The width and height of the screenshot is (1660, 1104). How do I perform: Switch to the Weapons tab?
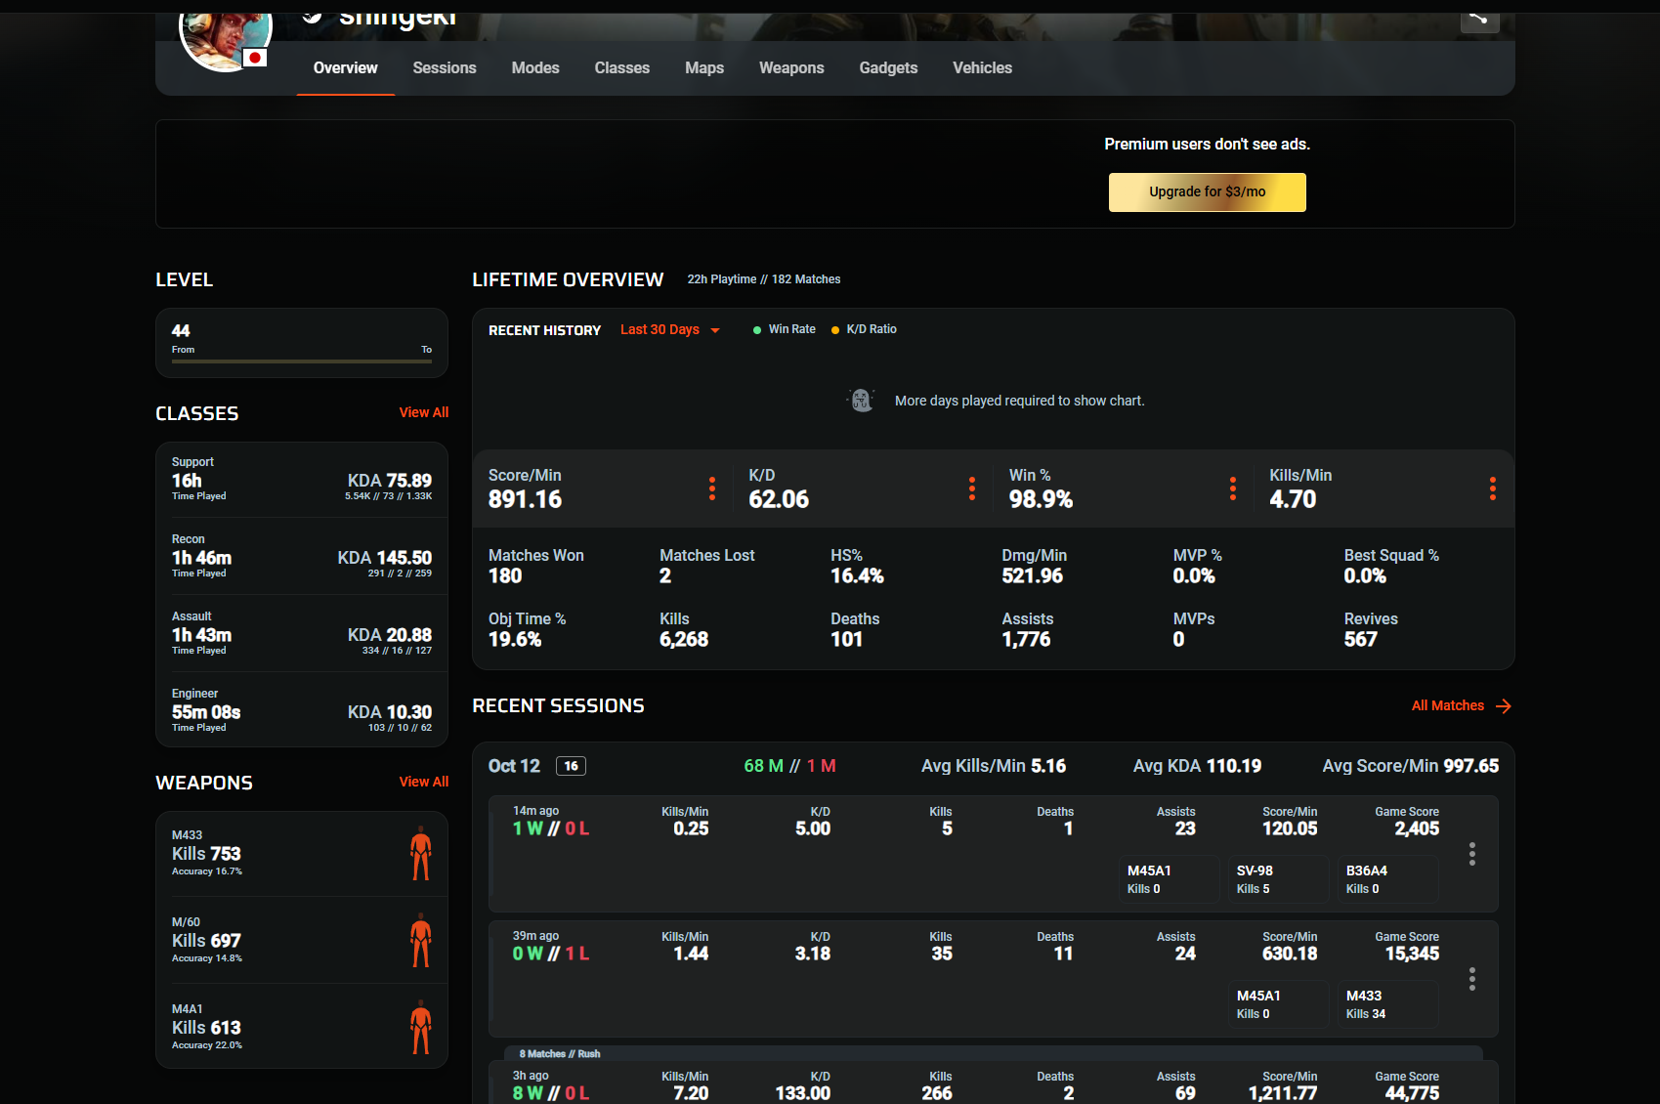coord(791,68)
